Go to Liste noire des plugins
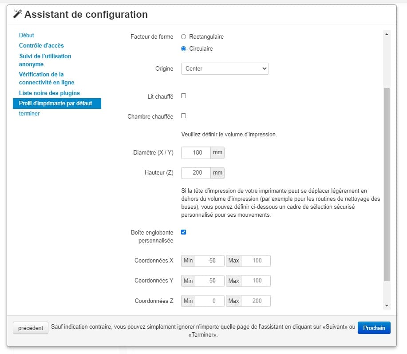 49,93
